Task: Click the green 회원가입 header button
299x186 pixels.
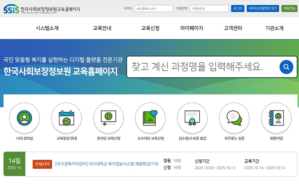Action: [289, 8]
